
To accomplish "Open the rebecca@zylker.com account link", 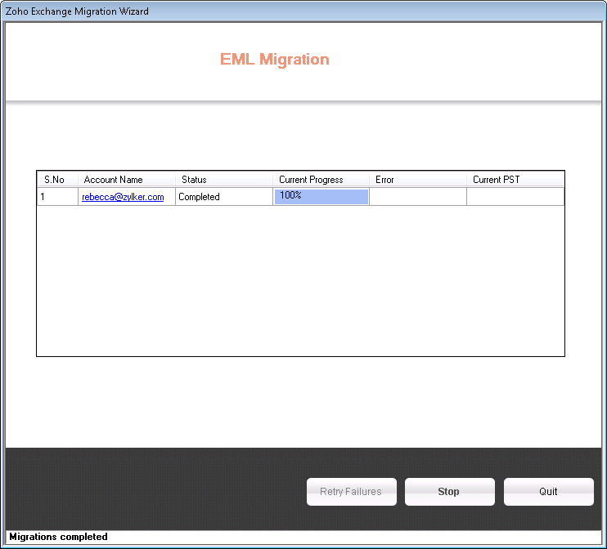I will [123, 197].
